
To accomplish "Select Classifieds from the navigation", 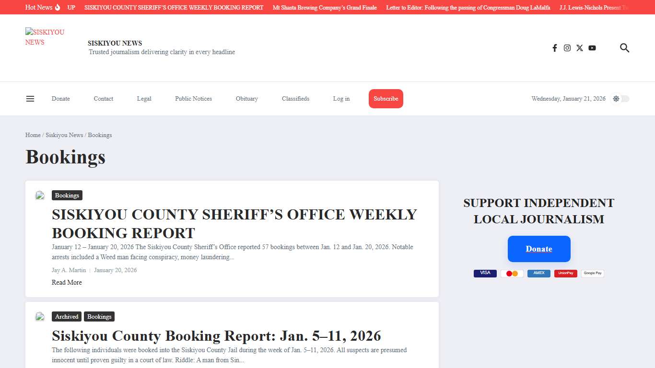I will [x=295, y=98].
